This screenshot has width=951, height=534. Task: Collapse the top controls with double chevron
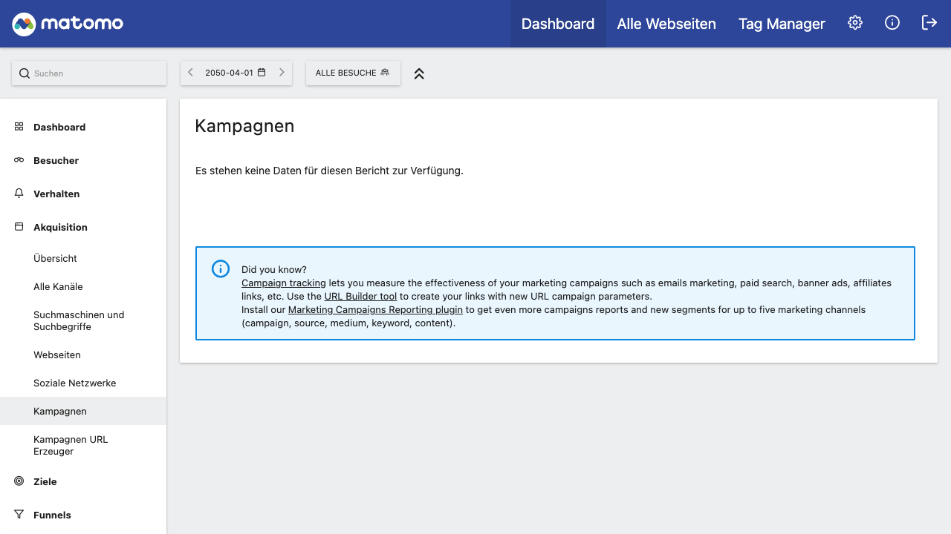(419, 73)
